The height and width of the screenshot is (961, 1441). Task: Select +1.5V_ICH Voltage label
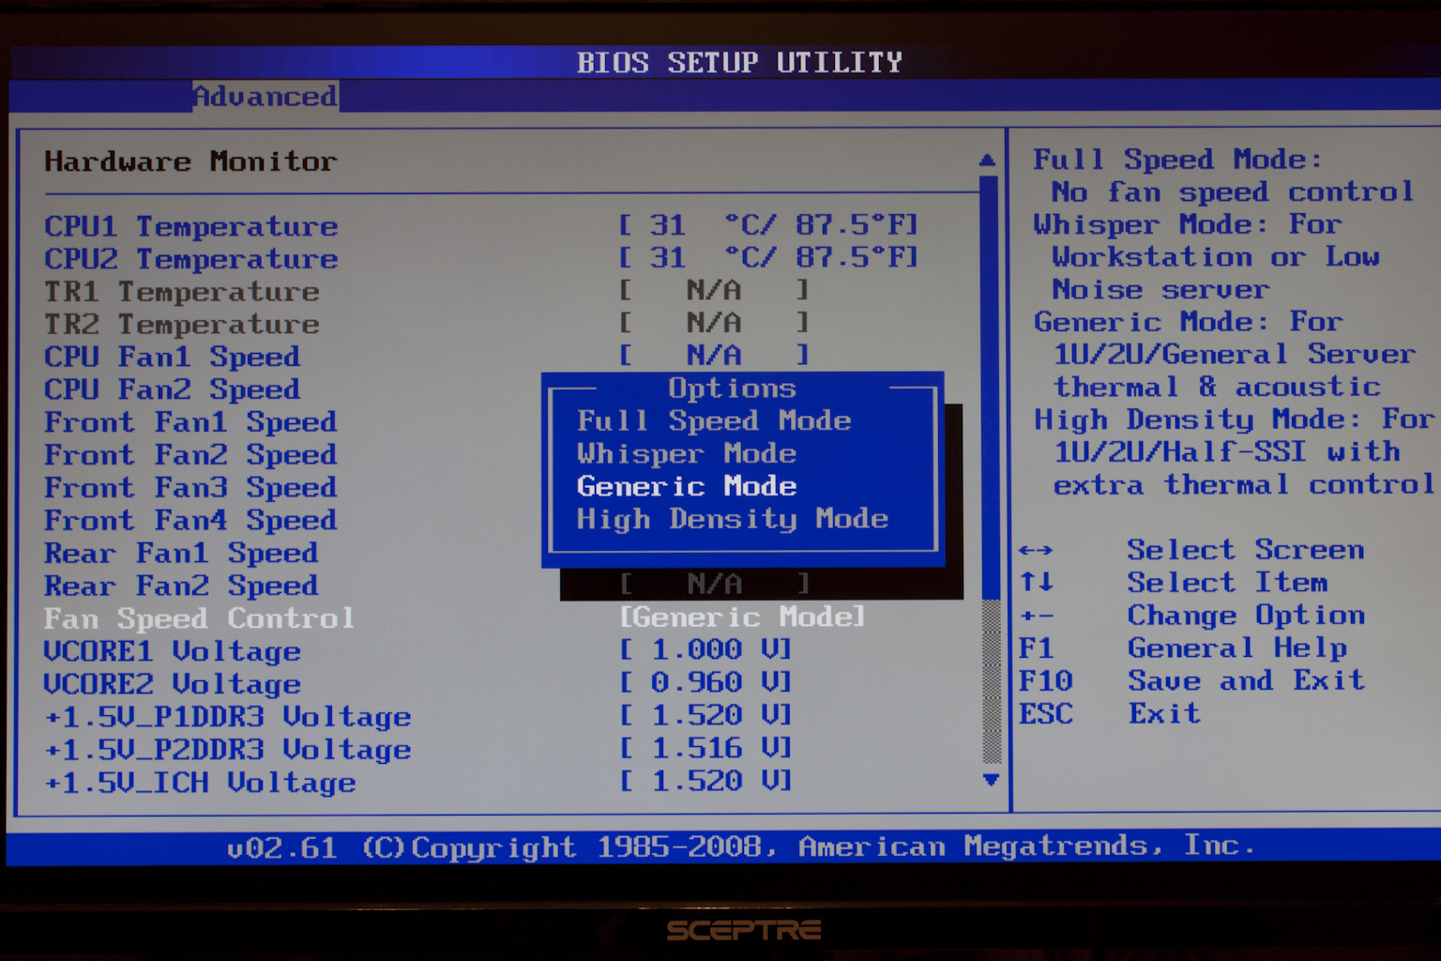pos(200,783)
